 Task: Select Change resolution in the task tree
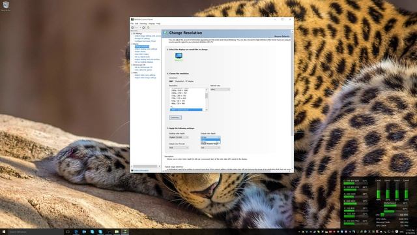[x=142, y=46]
